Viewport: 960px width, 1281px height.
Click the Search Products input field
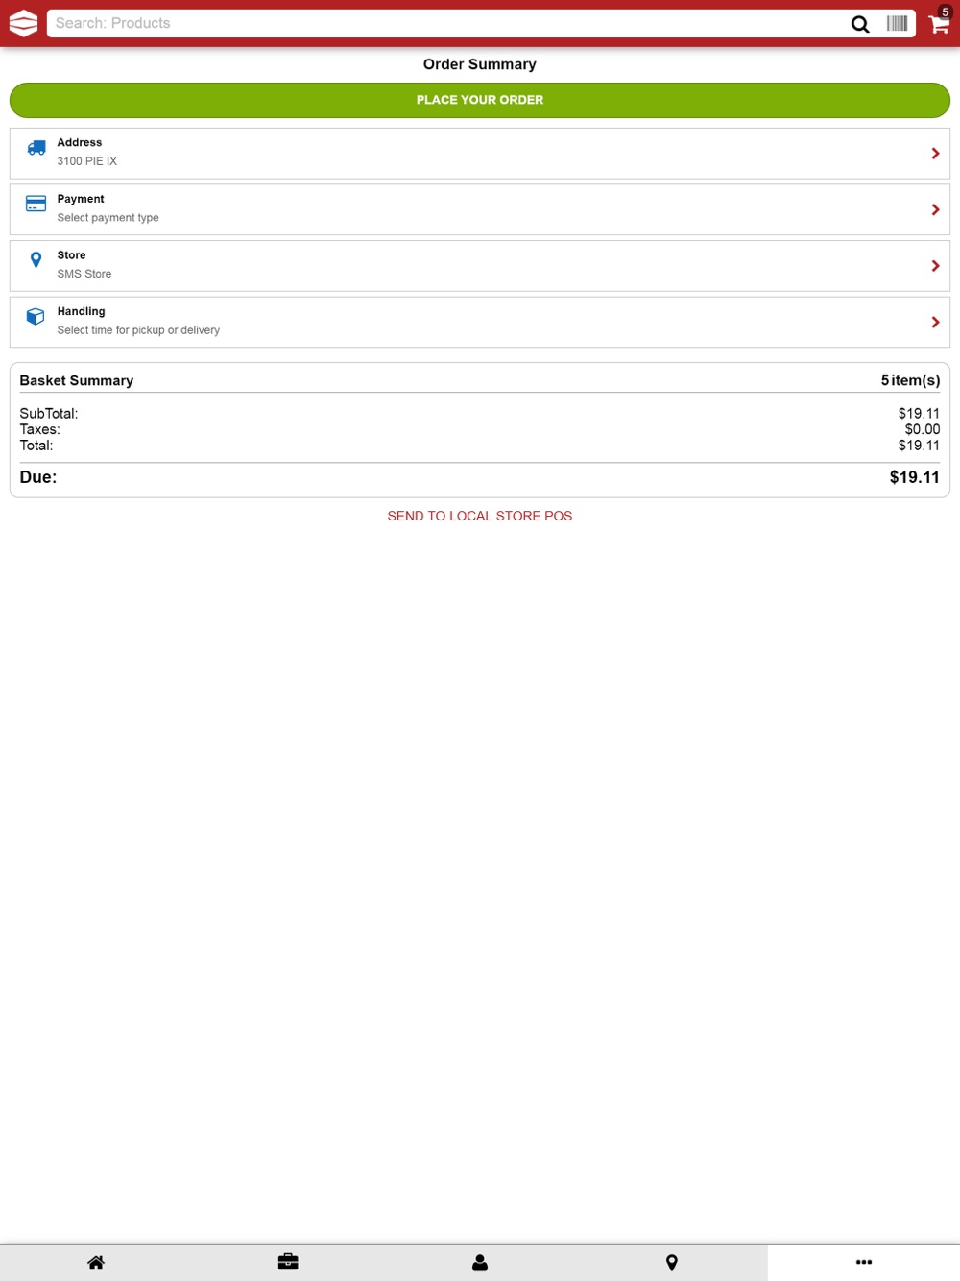[x=446, y=23]
